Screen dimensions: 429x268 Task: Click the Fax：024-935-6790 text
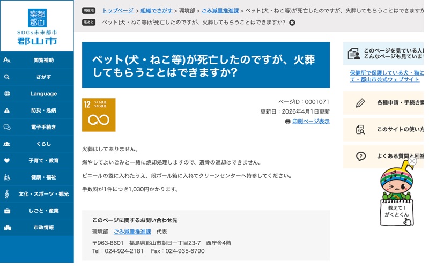click(177, 251)
